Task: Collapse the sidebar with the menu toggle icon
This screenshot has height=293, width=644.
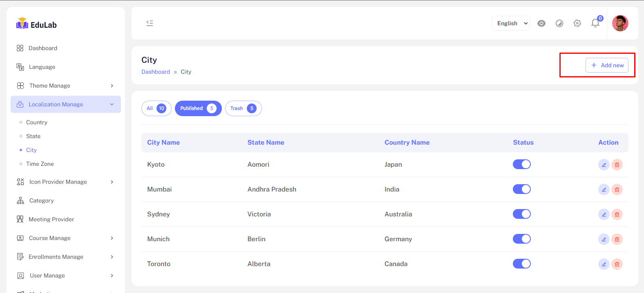Action: 150,23
